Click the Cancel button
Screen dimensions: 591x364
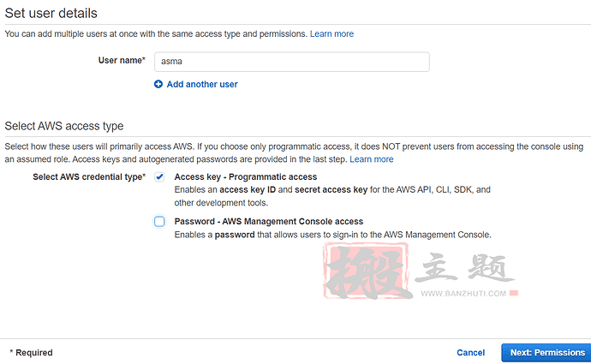coord(470,353)
